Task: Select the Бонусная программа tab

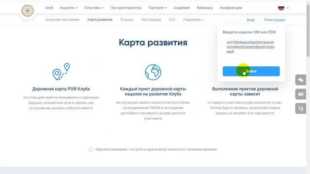Action: (62, 19)
